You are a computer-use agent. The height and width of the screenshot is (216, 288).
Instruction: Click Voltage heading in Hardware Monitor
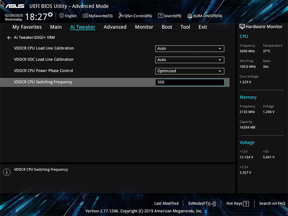click(247, 142)
